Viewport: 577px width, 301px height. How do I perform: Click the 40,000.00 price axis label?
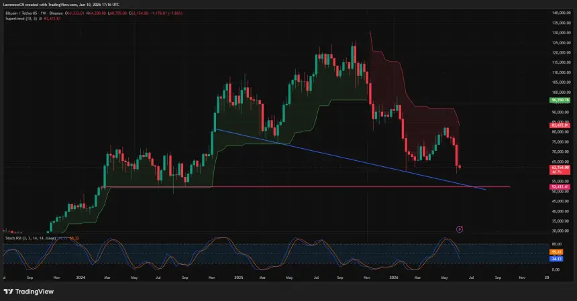tap(561, 211)
